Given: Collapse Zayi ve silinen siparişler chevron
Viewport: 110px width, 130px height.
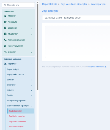Looking at the screenshot, I should [x=31, y=106].
